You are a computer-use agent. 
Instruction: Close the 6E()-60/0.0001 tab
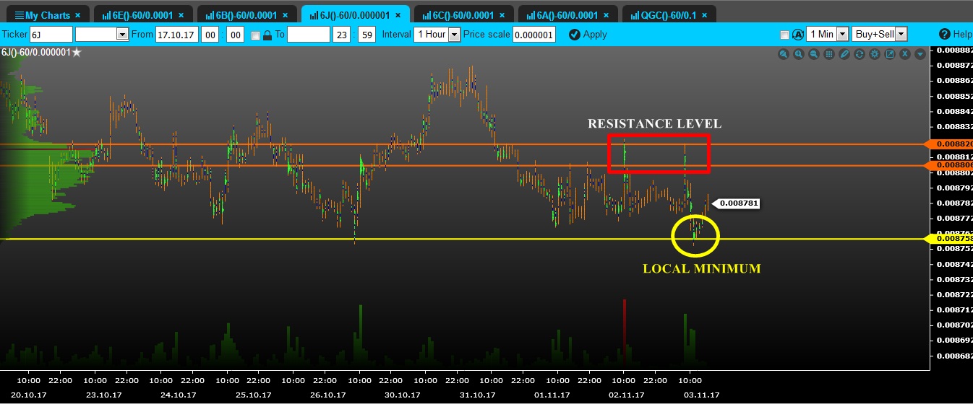coord(181,15)
